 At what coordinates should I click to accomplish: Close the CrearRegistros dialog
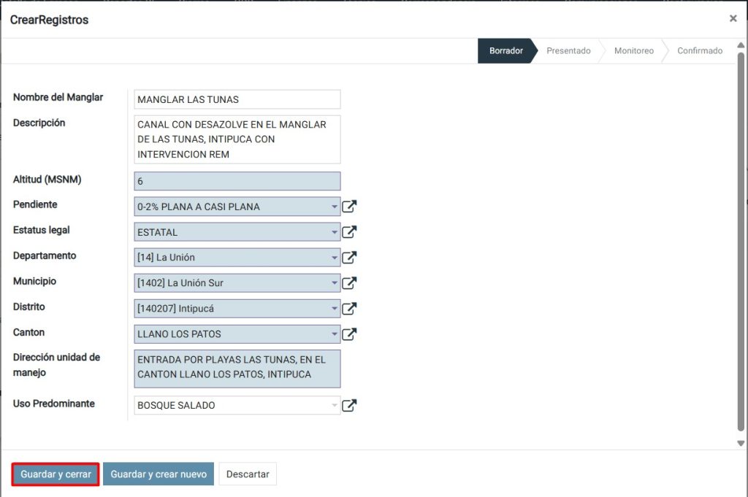[733, 18]
